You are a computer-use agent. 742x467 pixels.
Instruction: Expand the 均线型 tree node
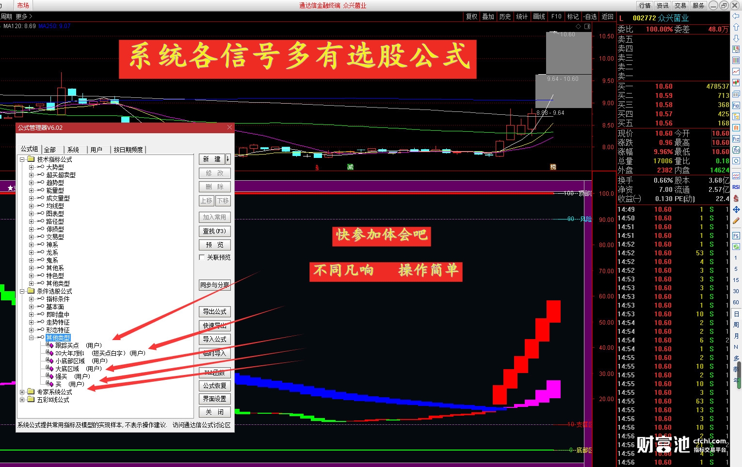point(31,206)
